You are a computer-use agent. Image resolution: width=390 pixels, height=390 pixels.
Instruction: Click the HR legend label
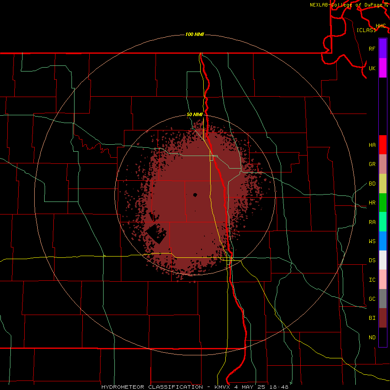[x=372, y=203]
